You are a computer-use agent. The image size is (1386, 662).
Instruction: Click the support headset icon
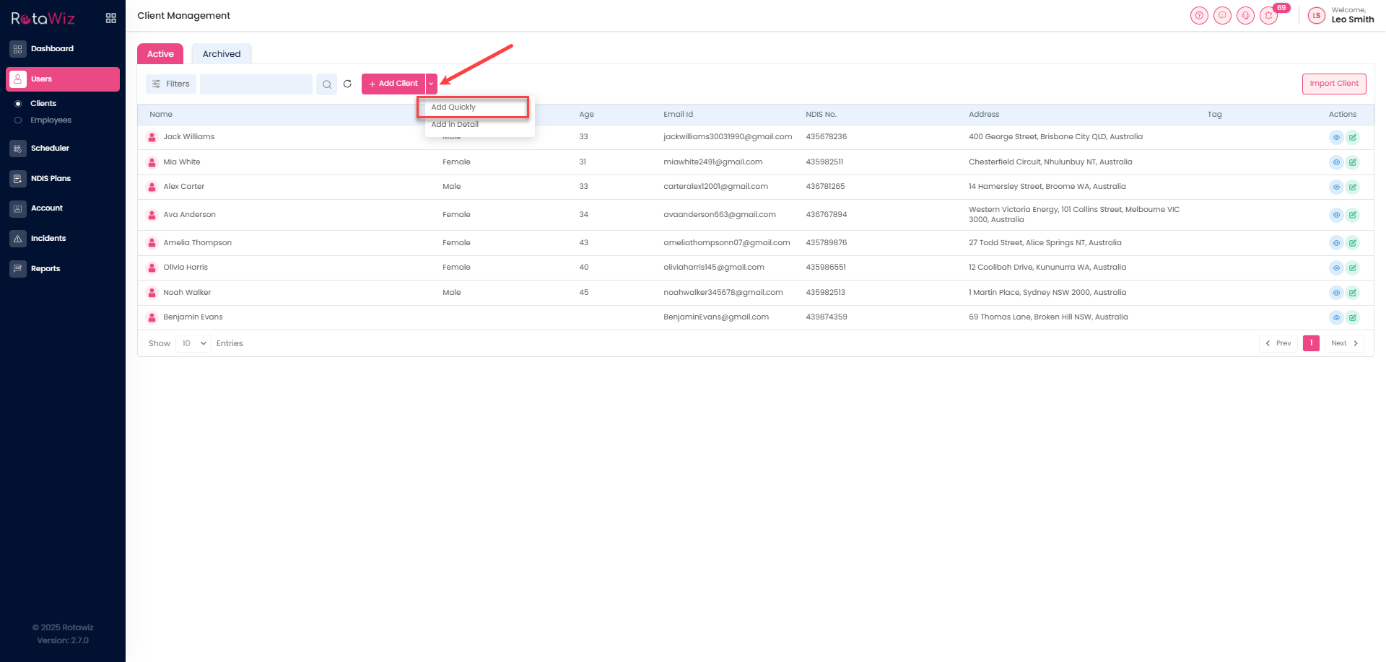(x=1245, y=15)
